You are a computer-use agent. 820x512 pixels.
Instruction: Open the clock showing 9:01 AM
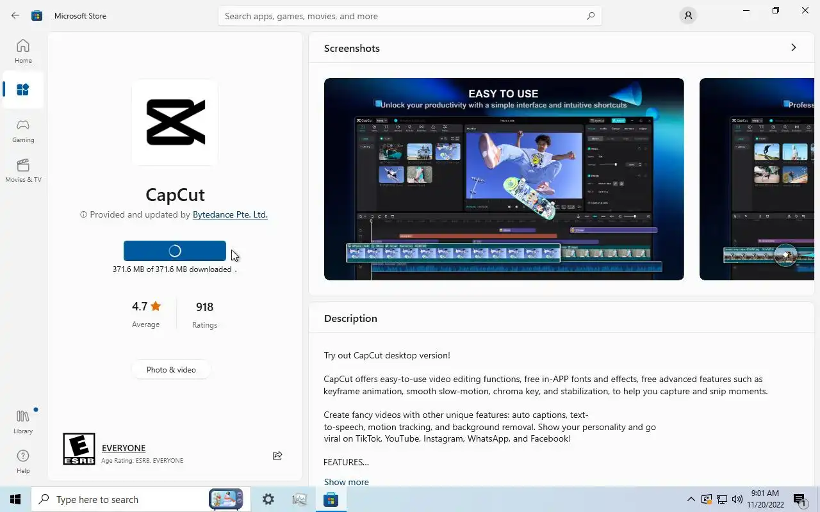[x=764, y=499]
